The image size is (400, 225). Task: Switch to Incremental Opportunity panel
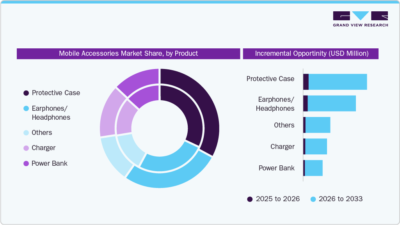pos(311,53)
